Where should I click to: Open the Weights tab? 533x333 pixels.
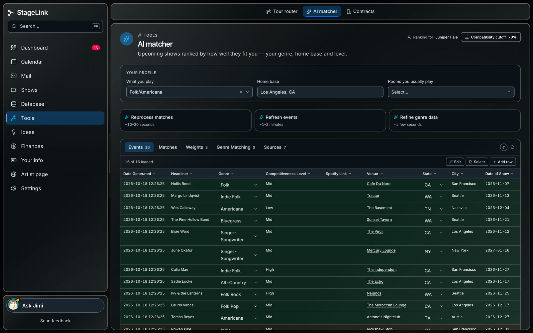197,147
